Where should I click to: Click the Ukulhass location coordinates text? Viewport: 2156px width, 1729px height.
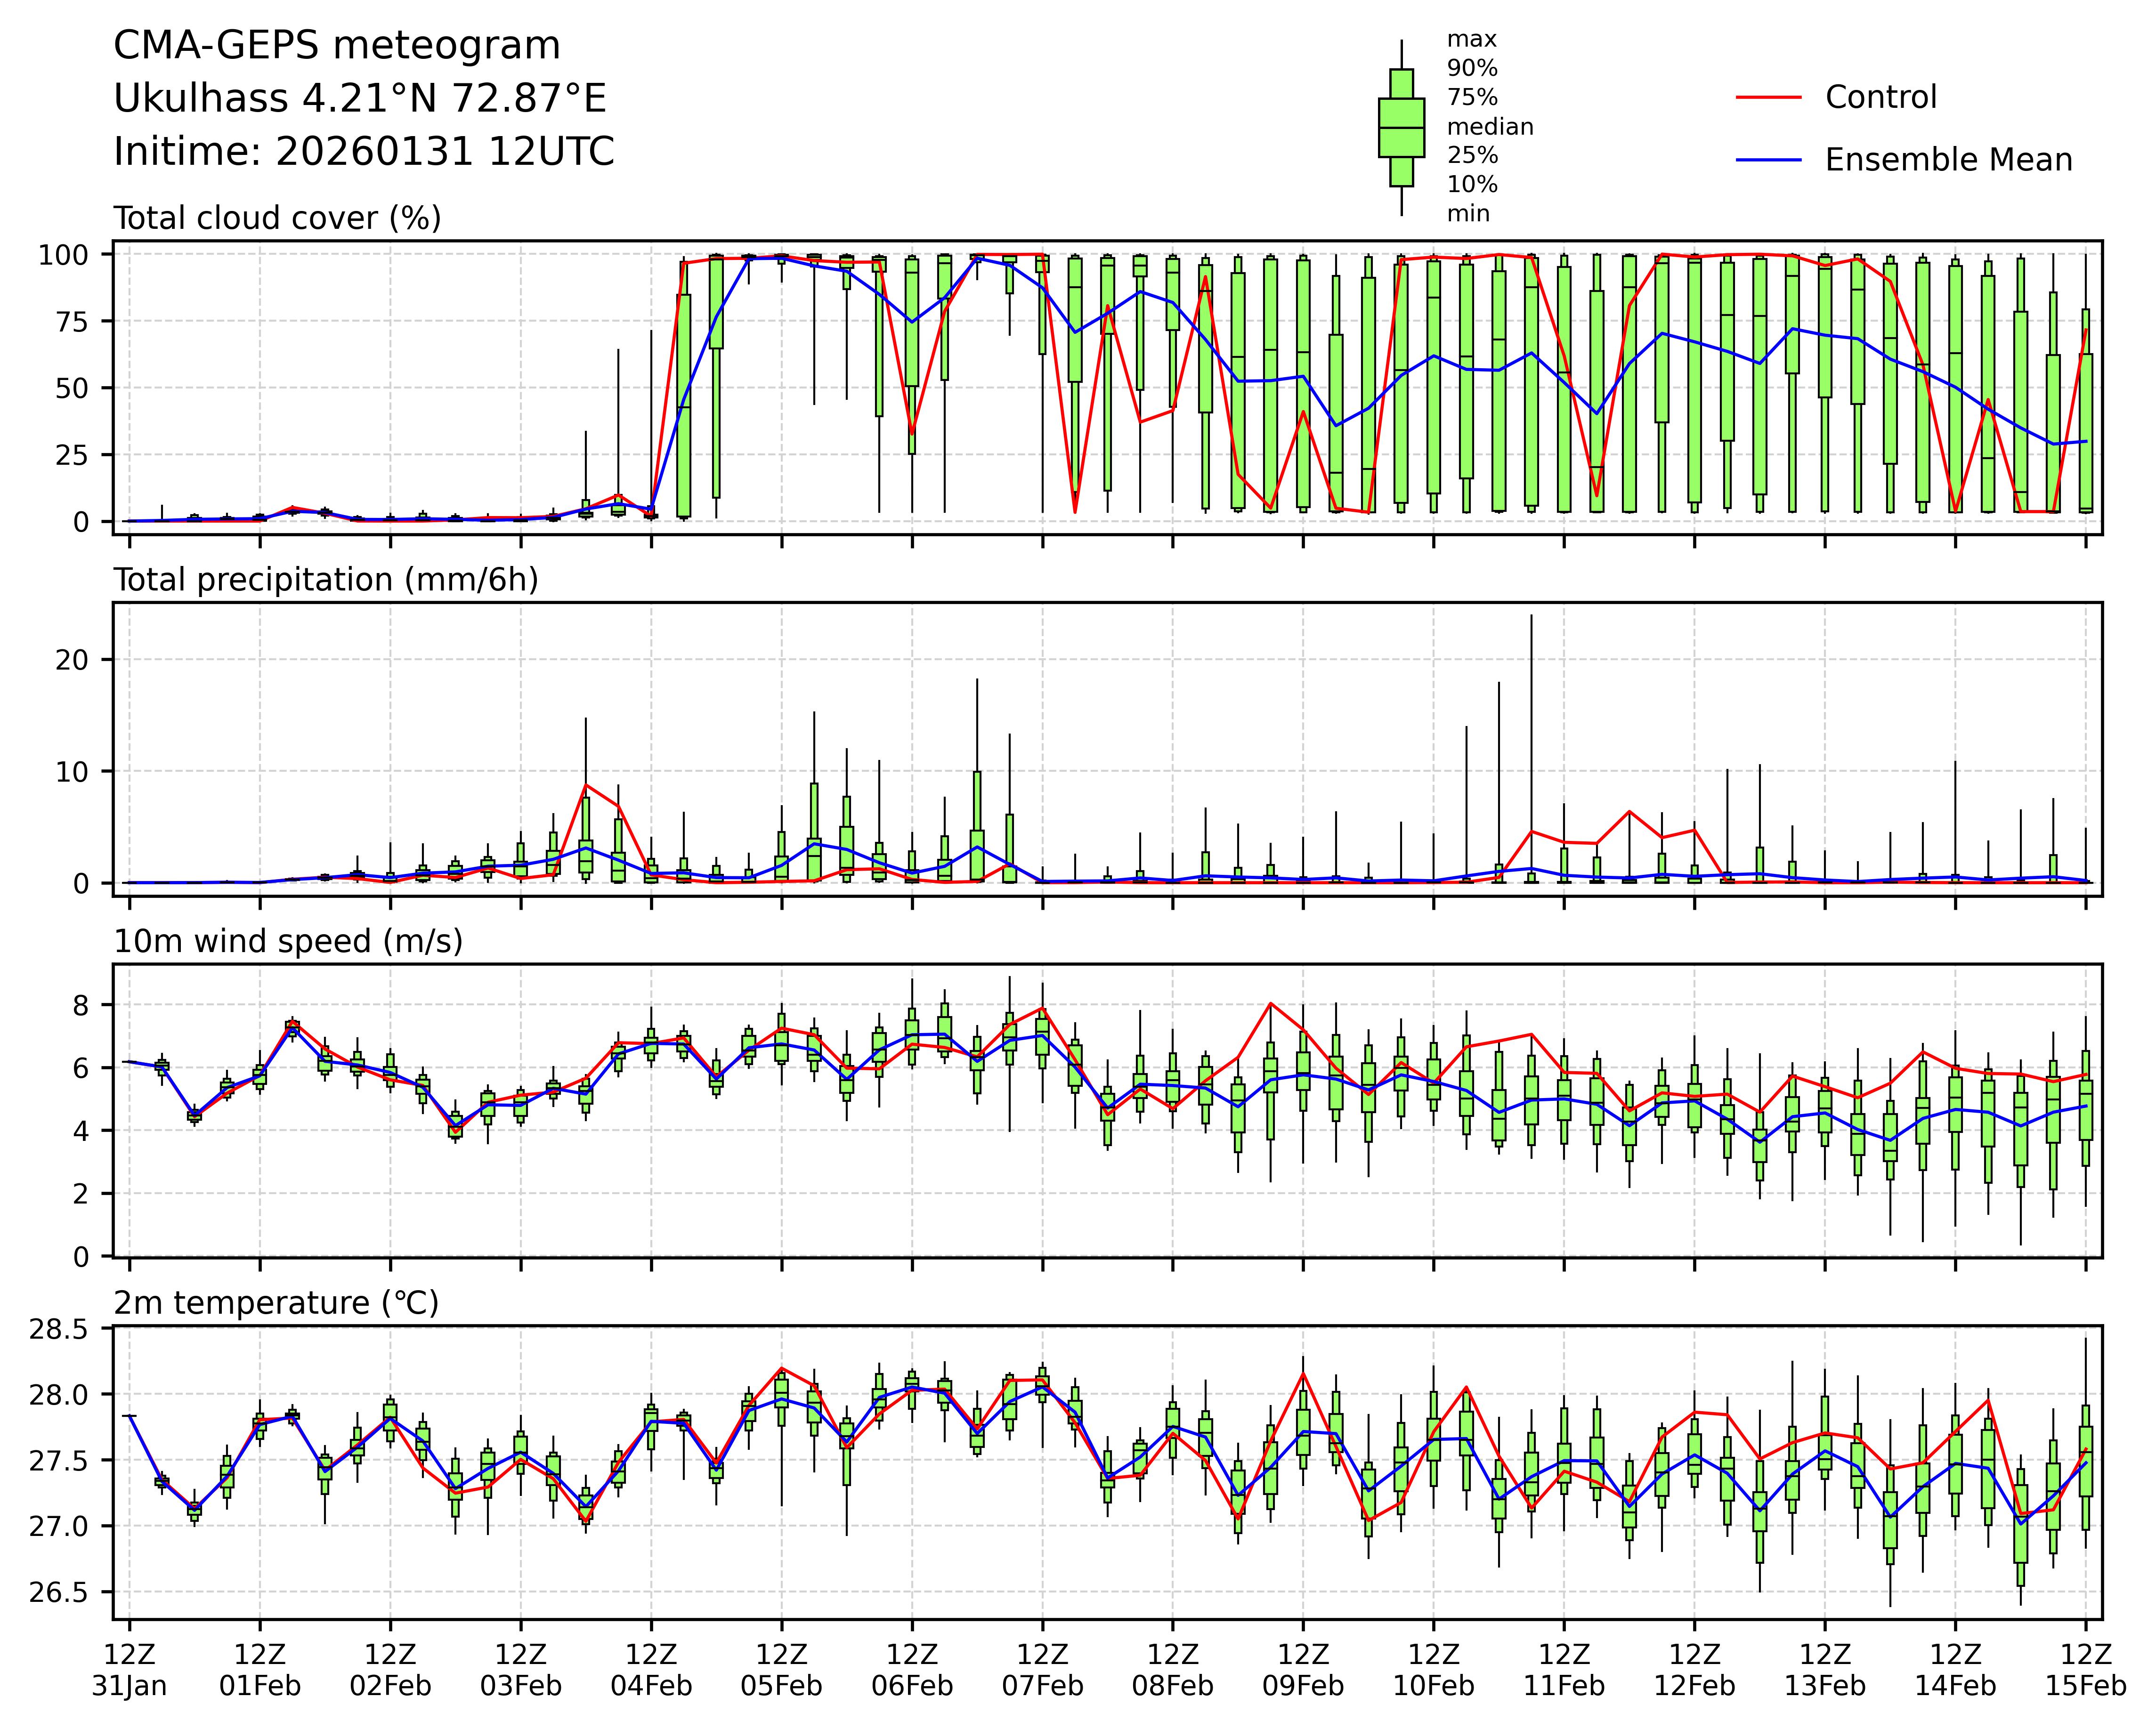pos(359,99)
